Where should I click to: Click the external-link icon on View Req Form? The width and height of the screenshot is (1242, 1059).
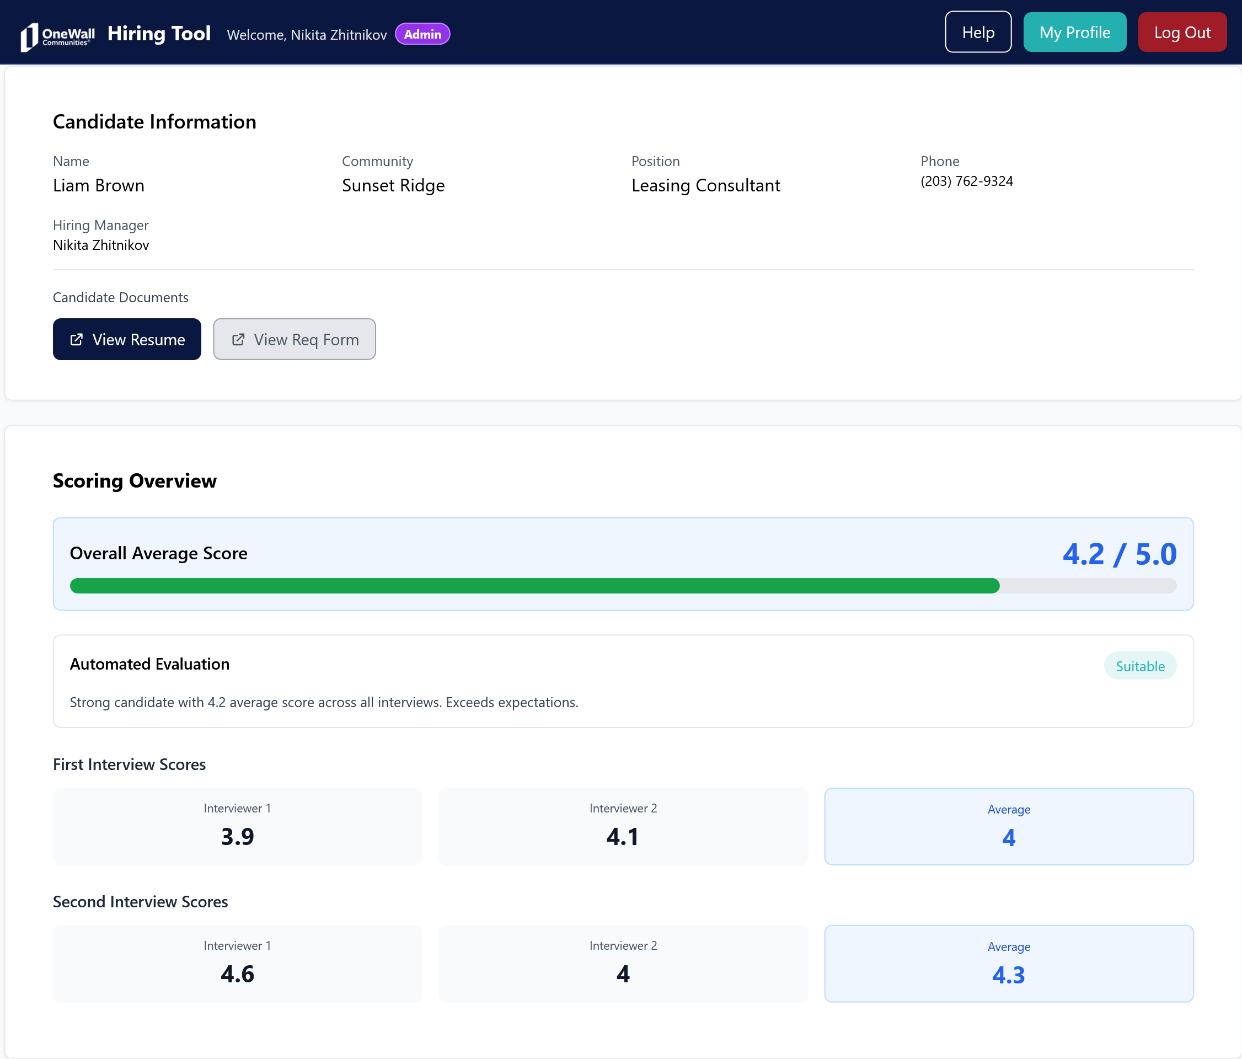pyautogui.click(x=238, y=340)
